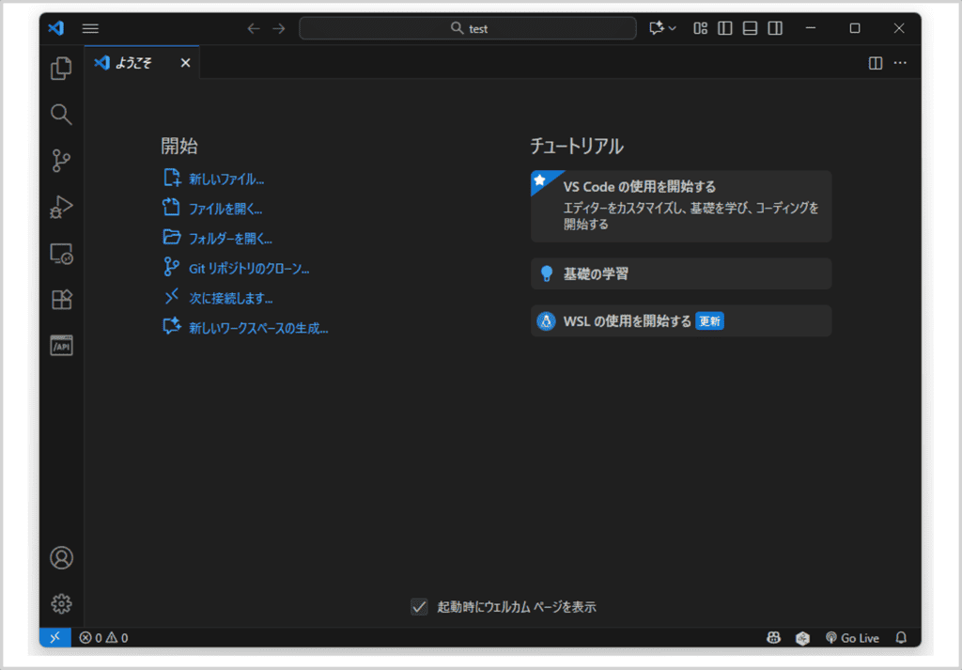Open the Run and Debug view

[x=61, y=207]
